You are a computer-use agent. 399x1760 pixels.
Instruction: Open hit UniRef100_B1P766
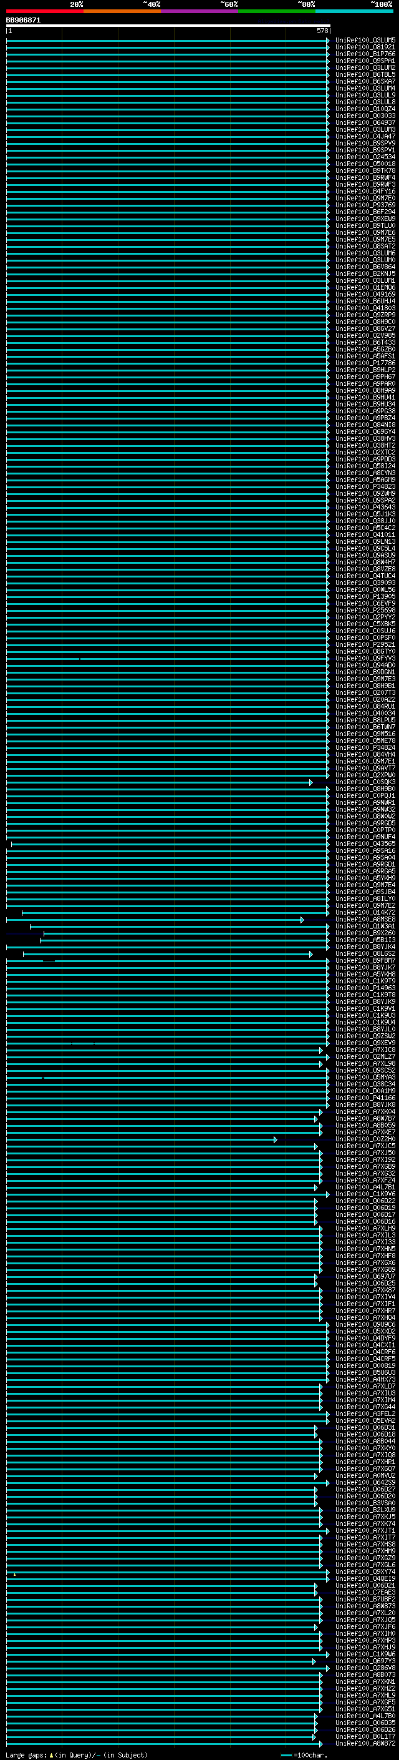(365, 54)
